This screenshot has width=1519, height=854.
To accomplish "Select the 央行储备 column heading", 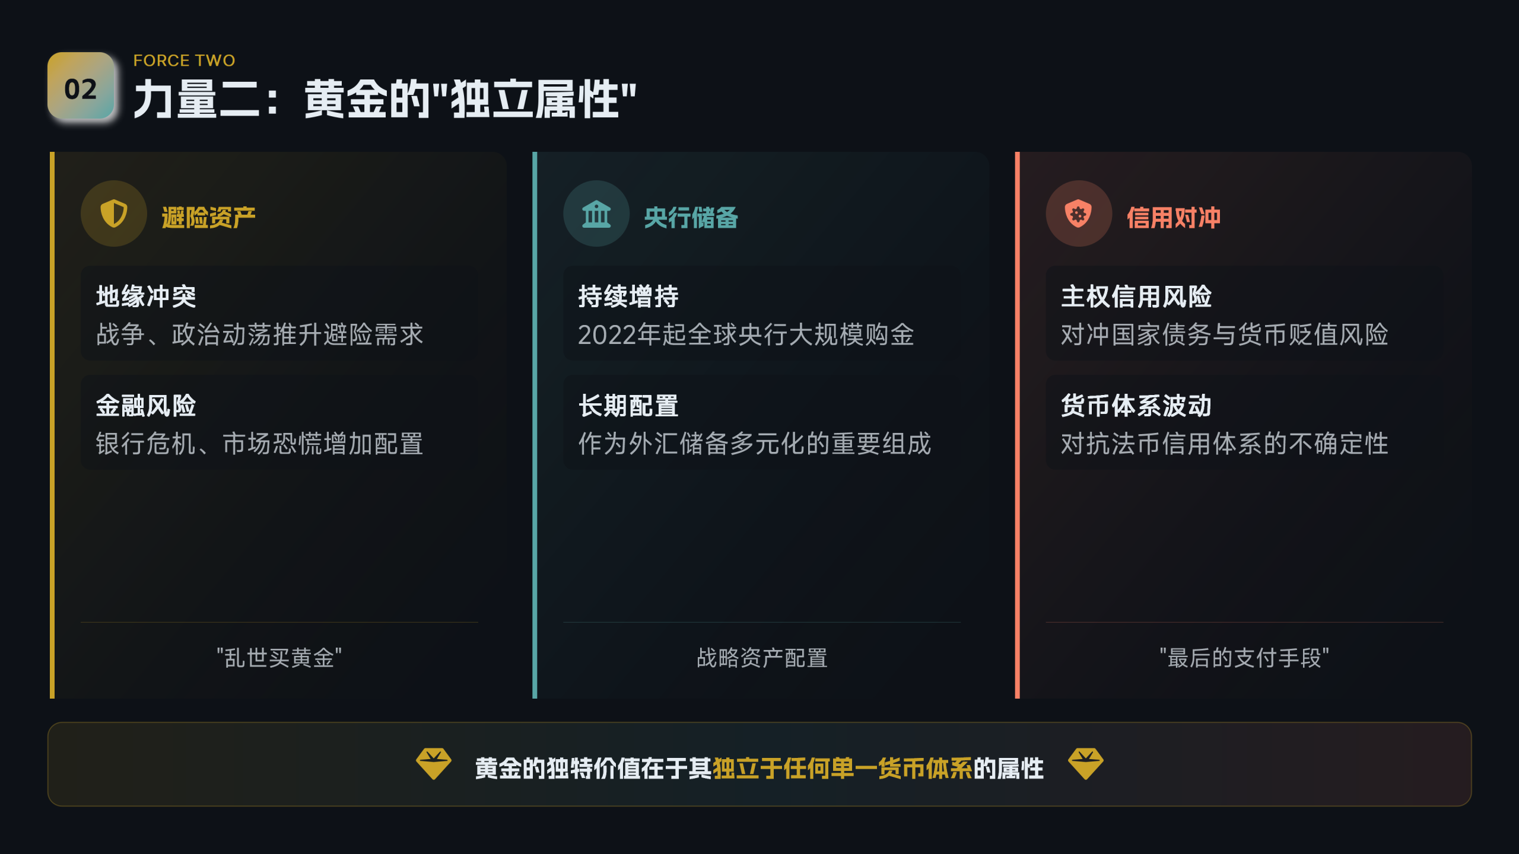I will (691, 218).
